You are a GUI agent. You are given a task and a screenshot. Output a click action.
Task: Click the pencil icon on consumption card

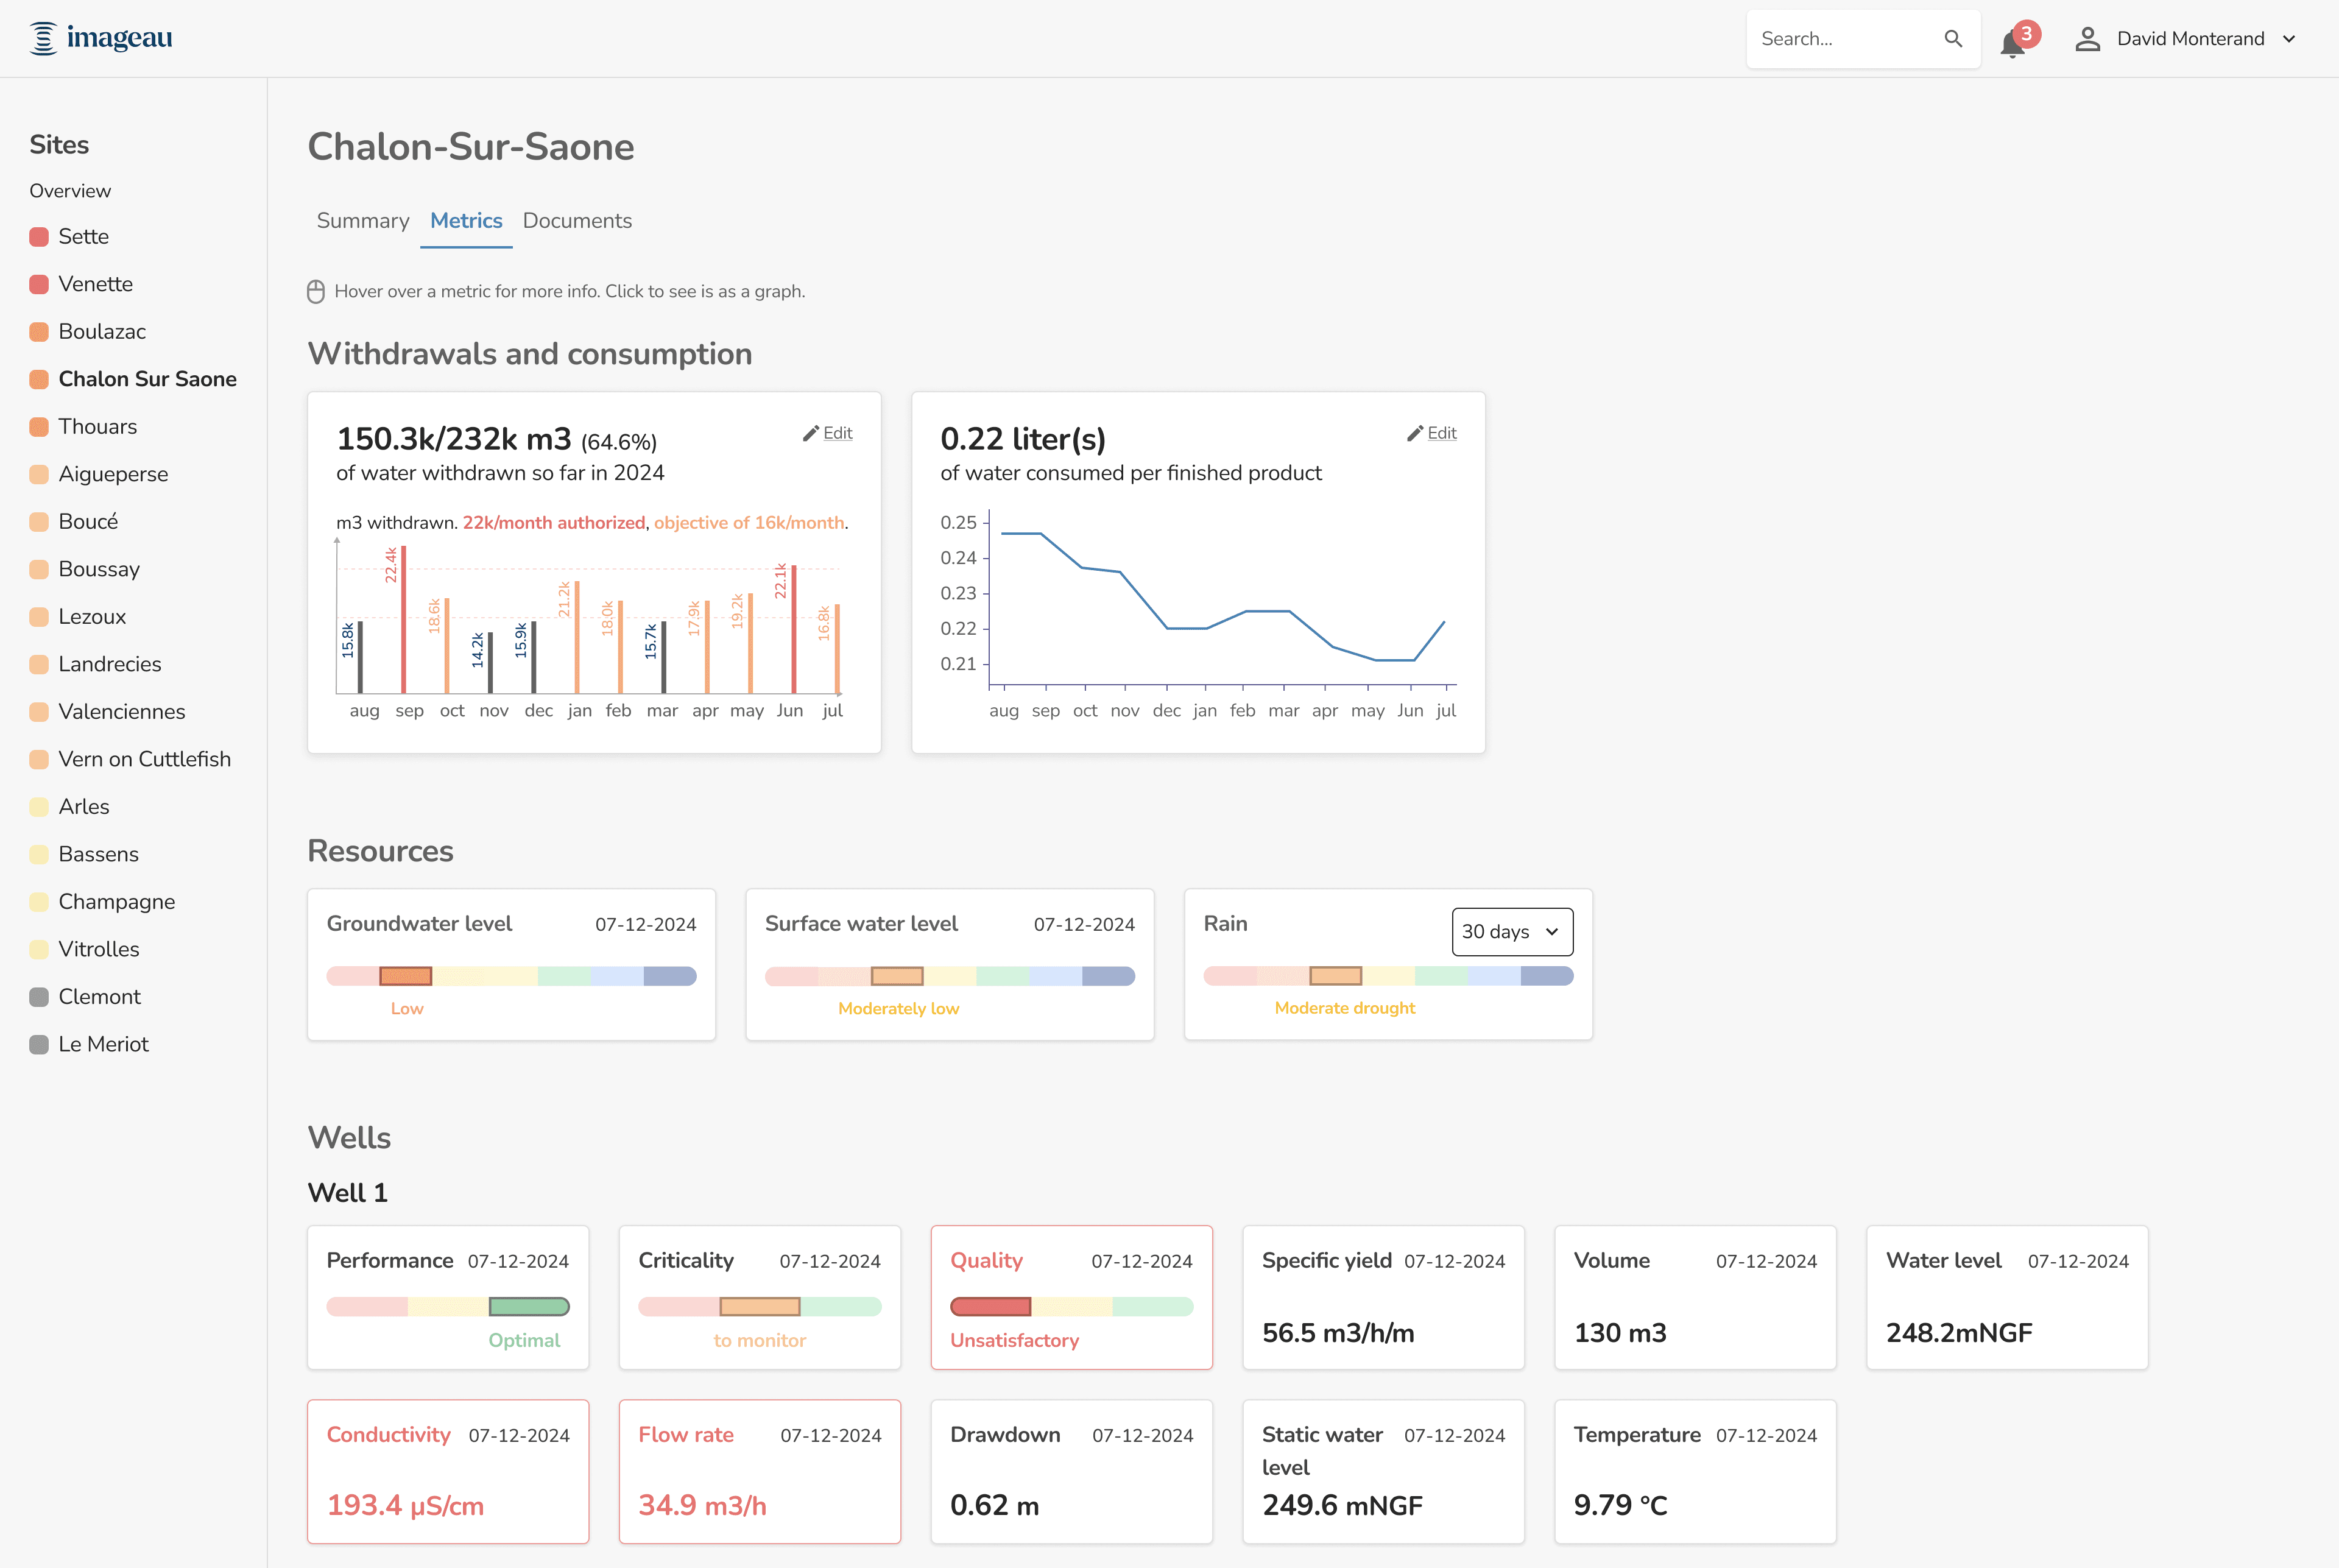point(1415,433)
